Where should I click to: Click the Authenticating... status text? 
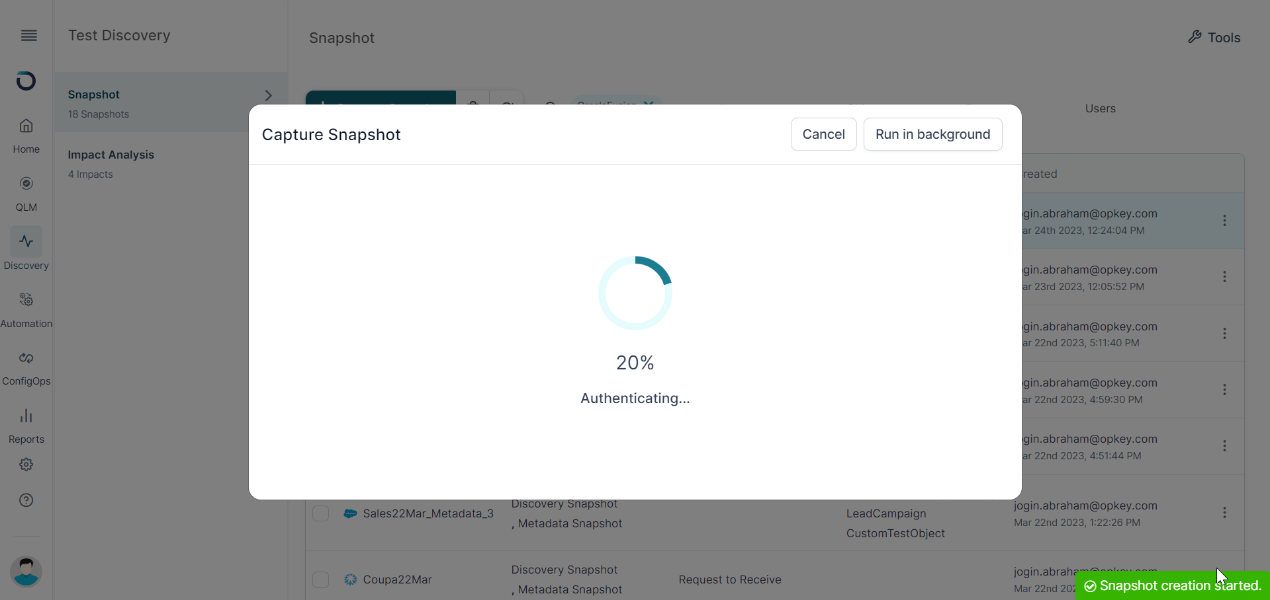pyautogui.click(x=635, y=398)
